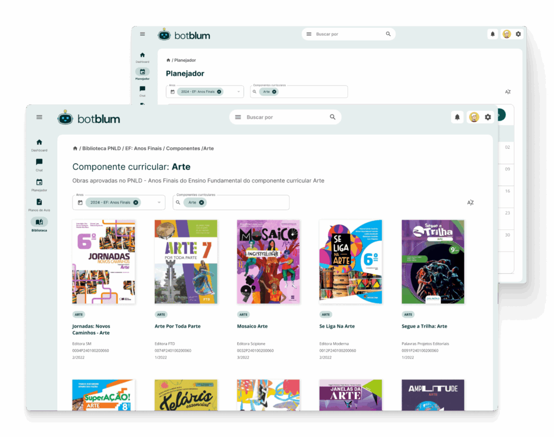
Task: Focus Buscar por field in back window
Action: (348, 34)
